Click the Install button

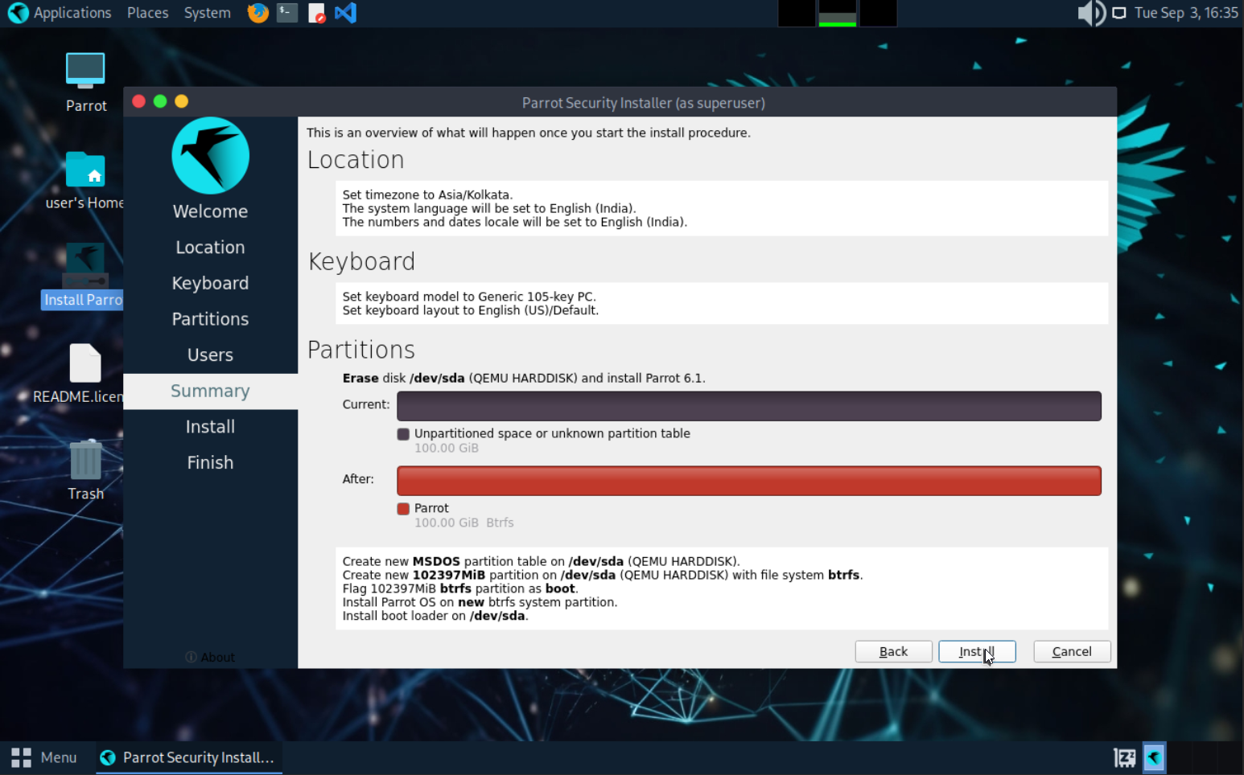pos(977,651)
